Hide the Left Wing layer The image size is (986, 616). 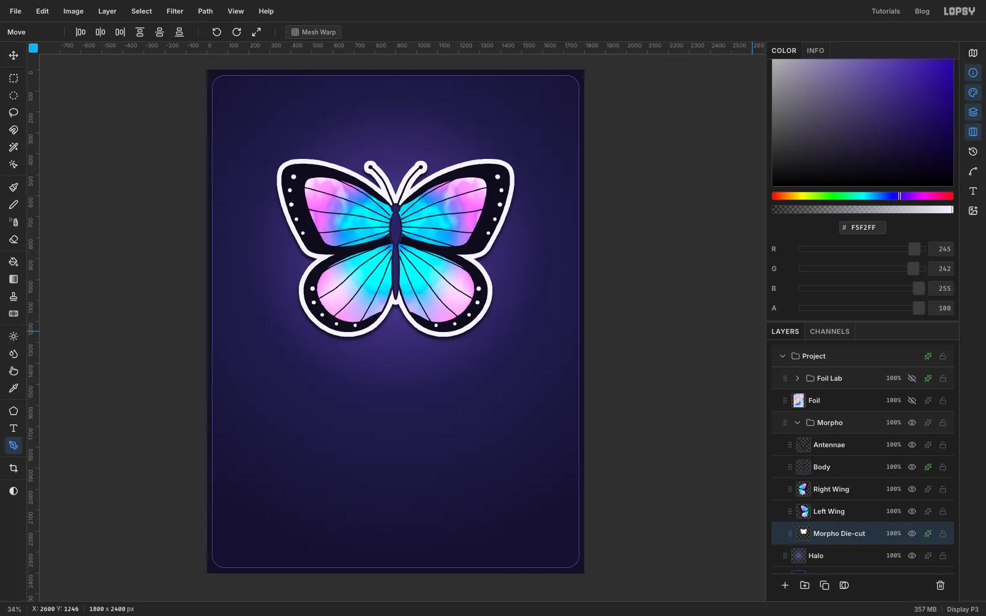(x=912, y=511)
